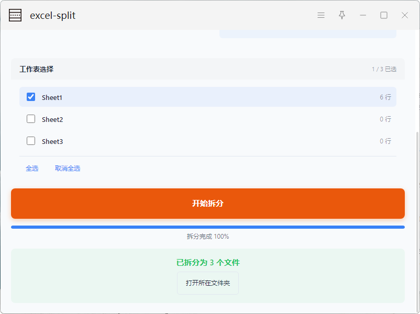Select the Sheet1 row label
The height and width of the screenshot is (314, 420).
pyautogui.click(x=52, y=97)
